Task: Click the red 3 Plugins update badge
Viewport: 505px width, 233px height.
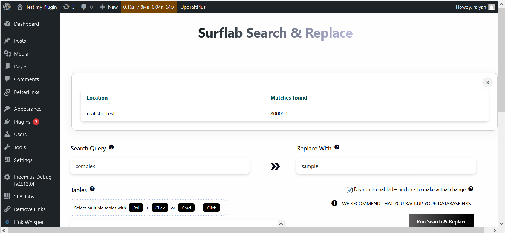Action: (36, 122)
